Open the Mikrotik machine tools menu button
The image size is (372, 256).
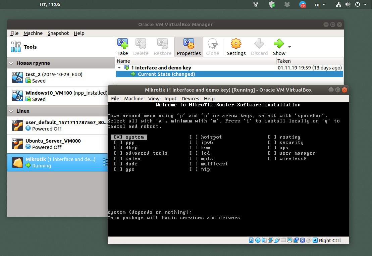click(105, 162)
